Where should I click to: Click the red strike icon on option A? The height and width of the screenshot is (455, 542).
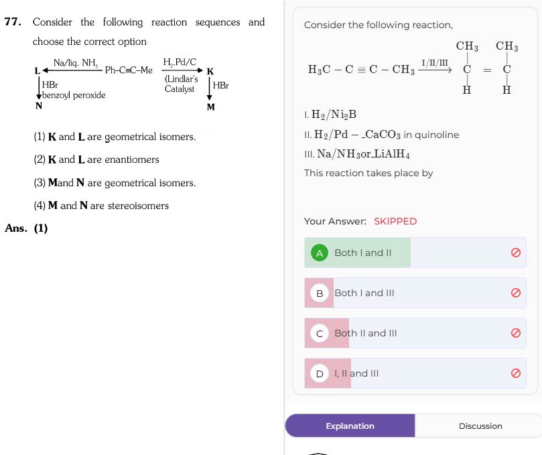(x=515, y=253)
